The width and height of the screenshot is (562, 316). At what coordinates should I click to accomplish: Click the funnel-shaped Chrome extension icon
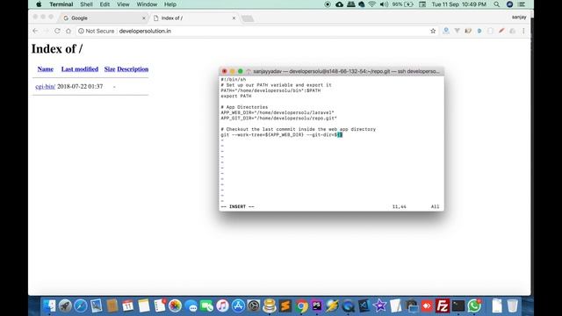click(457, 32)
